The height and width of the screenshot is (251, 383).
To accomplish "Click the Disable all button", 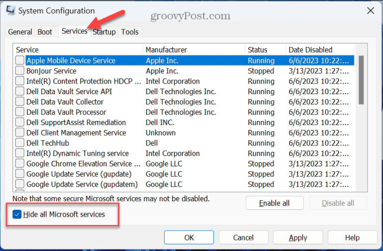I will (x=338, y=203).
